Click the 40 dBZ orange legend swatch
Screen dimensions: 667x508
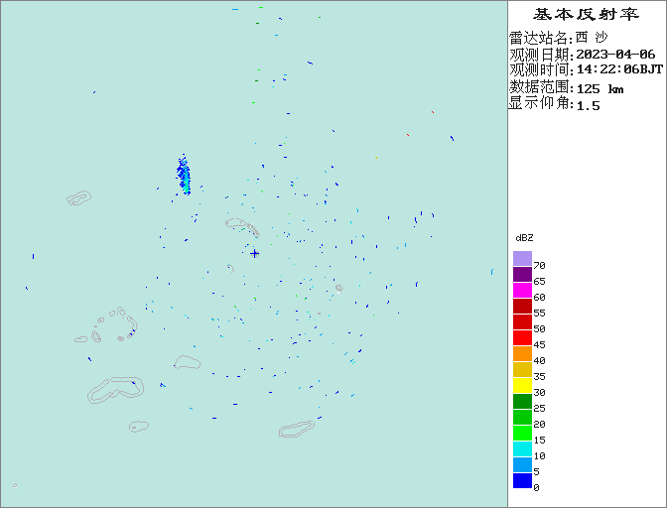pyautogui.click(x=522, y=353)
